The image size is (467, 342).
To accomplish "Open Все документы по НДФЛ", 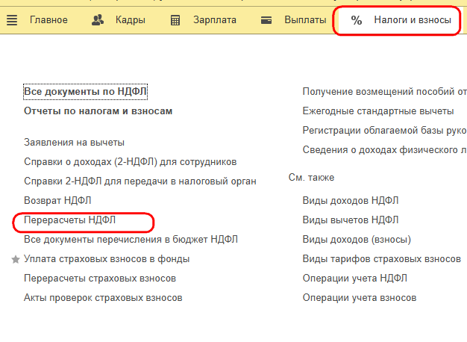I will click(86, 92).
